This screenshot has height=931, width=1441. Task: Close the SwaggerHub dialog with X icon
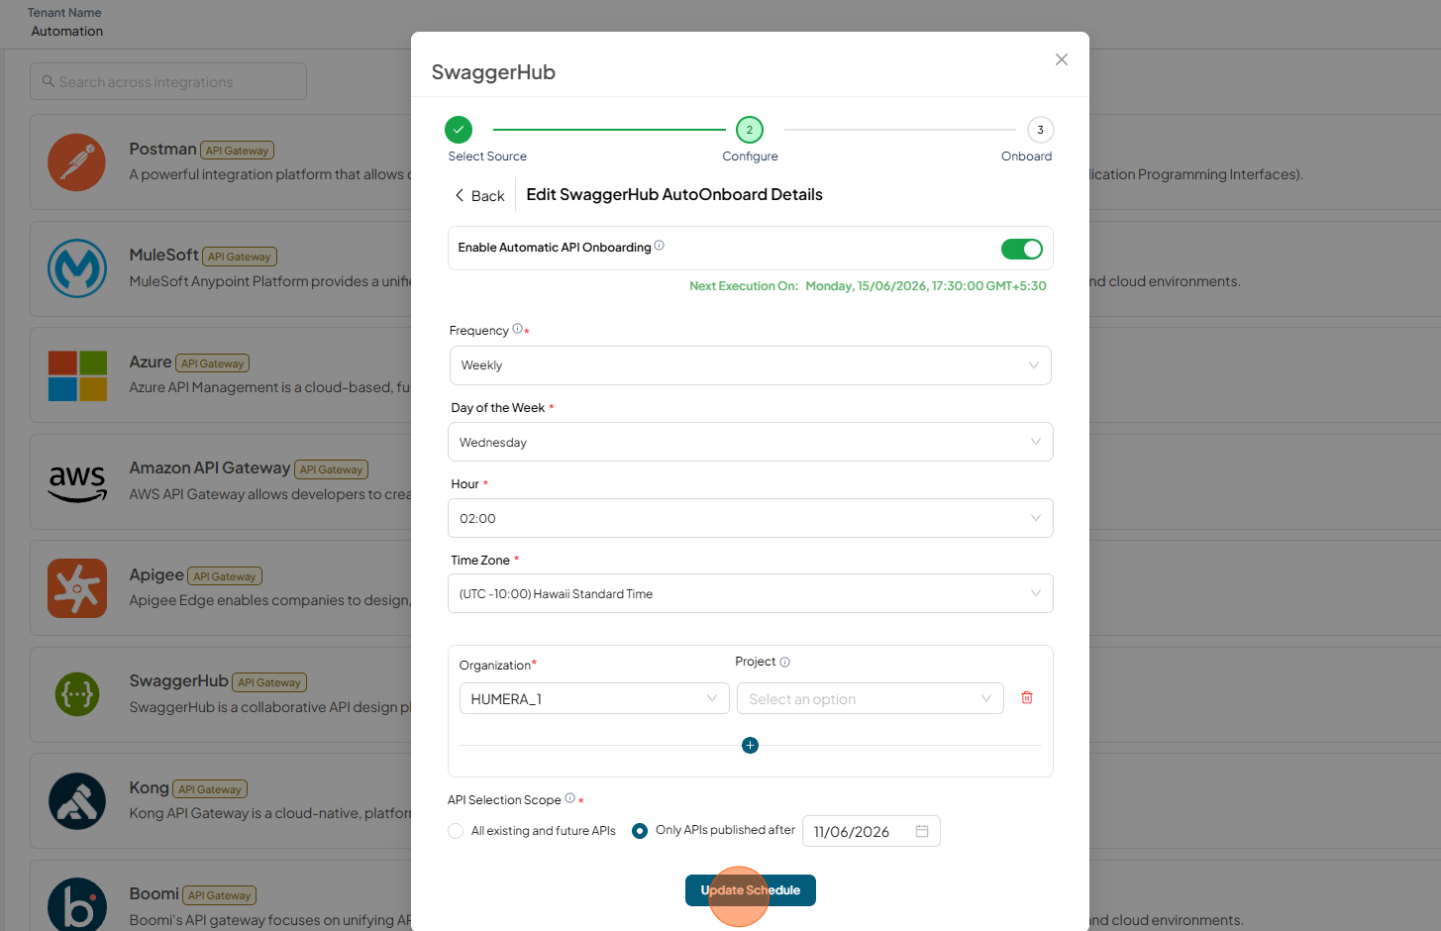tap(1061, 59)
